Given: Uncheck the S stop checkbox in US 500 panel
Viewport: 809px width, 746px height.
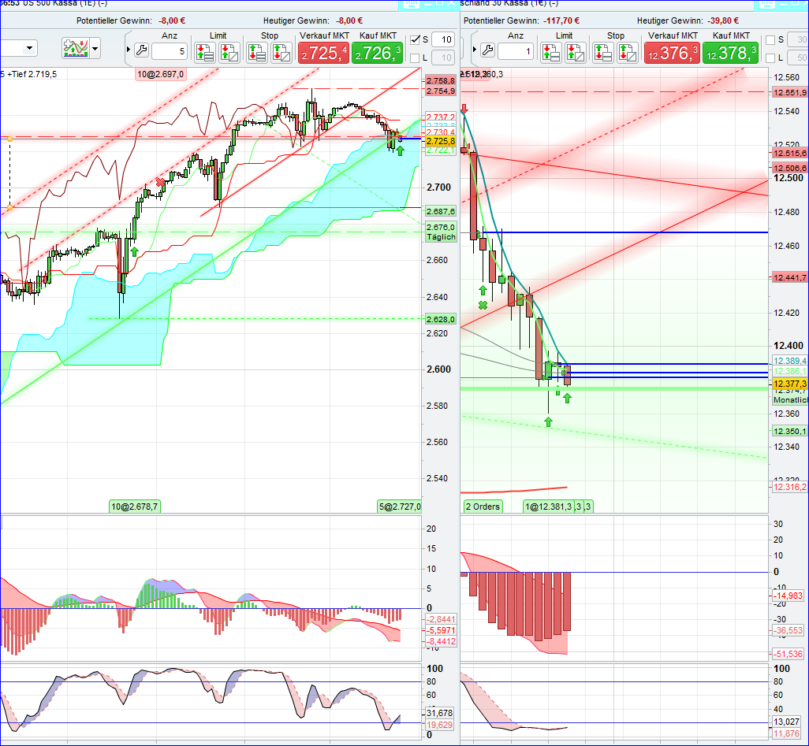Looking at the screenshot, I should [x=414, y=39].
